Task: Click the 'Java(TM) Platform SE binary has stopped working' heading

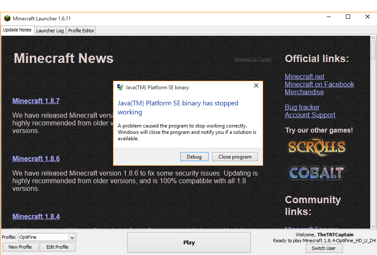Action: coord(178,108)
